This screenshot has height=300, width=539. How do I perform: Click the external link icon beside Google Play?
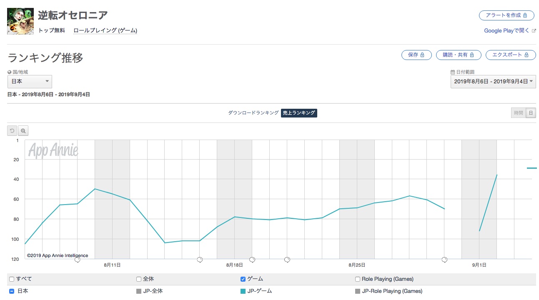click(x=534, y=31)
